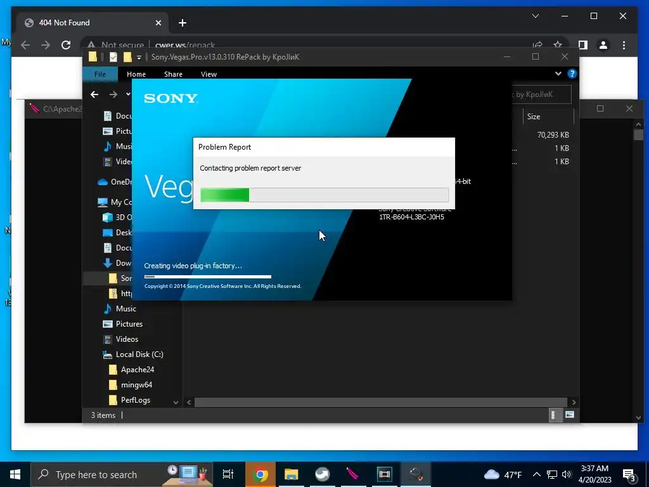Open Share ribbon tab in File Explorer
The width and height of the screenshot is (649, 487).
(173, 74)
